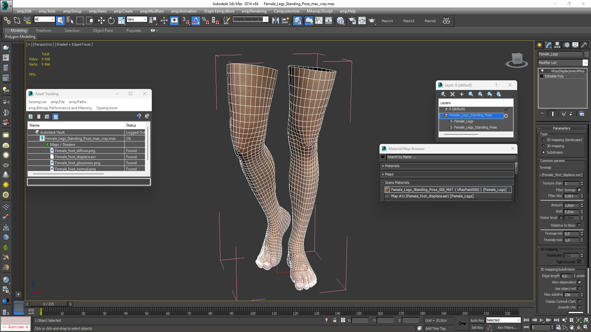Toggle the Filter texmap checkbox
This screenshot has height=332, width=591.
click(x=579, y=190)
